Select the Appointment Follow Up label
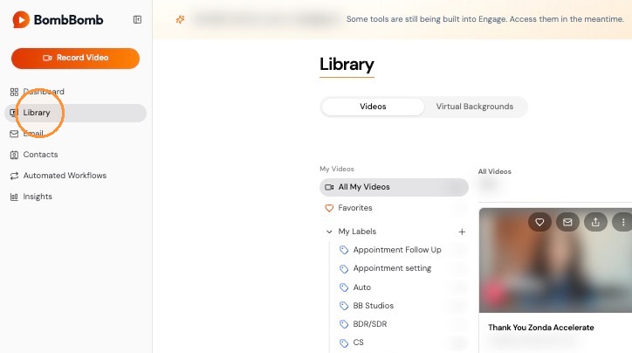This screenshot has width=632, height=353. 397,250
